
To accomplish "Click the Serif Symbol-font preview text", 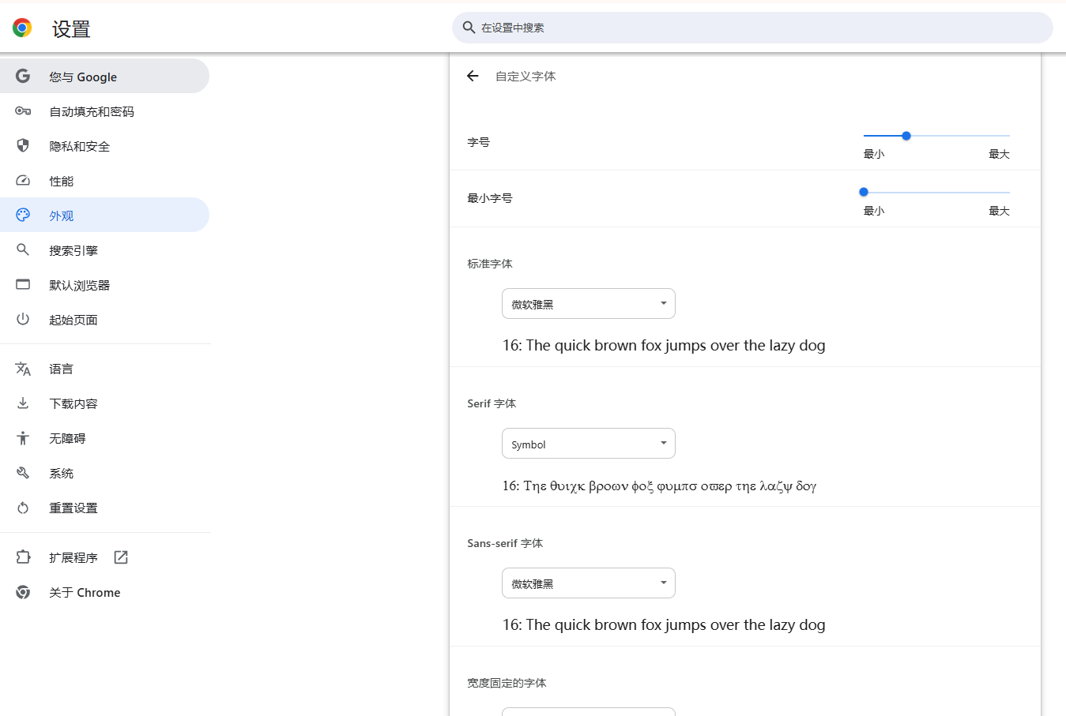I will (x=660, y=485).
